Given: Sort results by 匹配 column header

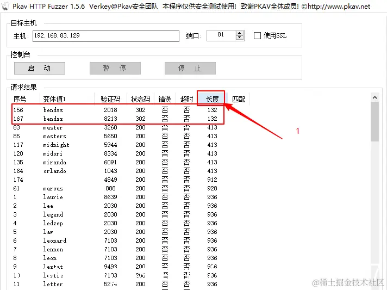Looking at the screenshot, I should pos(238,99).
